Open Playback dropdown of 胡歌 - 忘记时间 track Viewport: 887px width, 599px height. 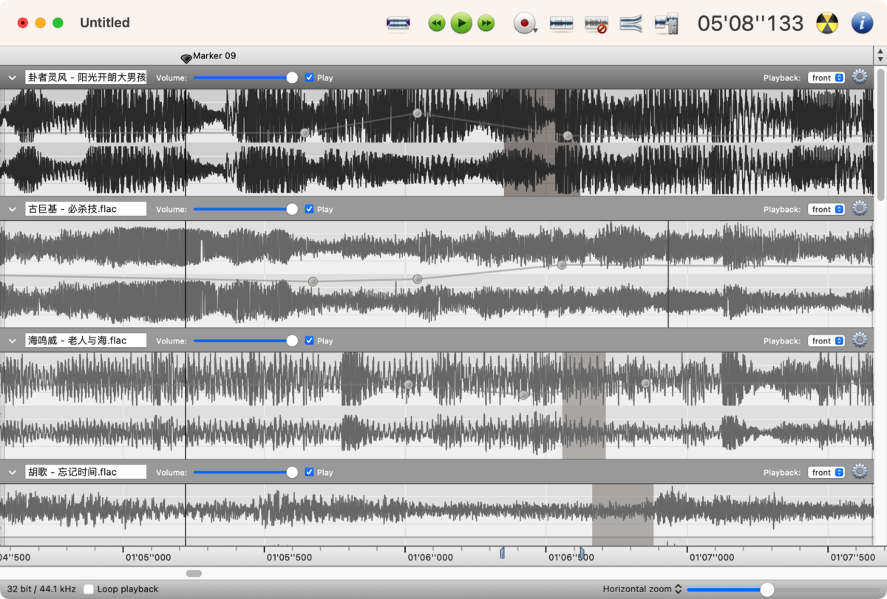tap(826, 472)
